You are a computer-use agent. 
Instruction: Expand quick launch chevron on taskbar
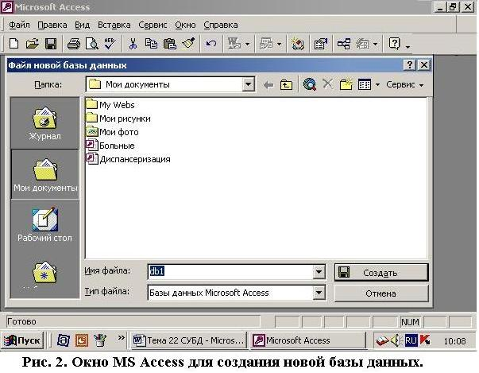point(122,338)
